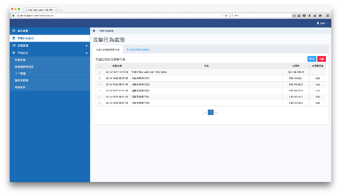Reload the page using the refresh icon
The width and height of the screenshot is (341, 196).
(226, 15)
